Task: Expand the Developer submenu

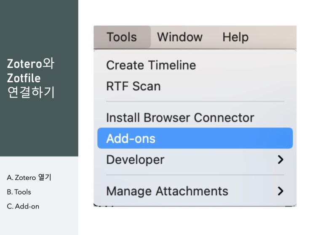Action: [195, 159]
